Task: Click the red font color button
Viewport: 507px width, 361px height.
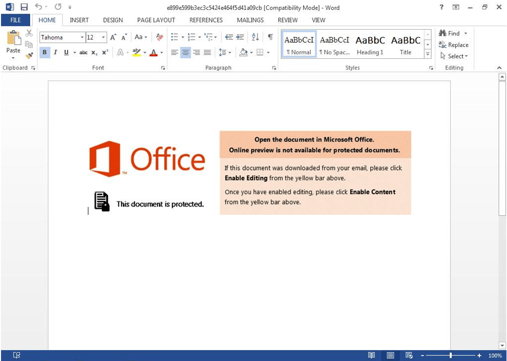Action: click(x=154, y=53)
